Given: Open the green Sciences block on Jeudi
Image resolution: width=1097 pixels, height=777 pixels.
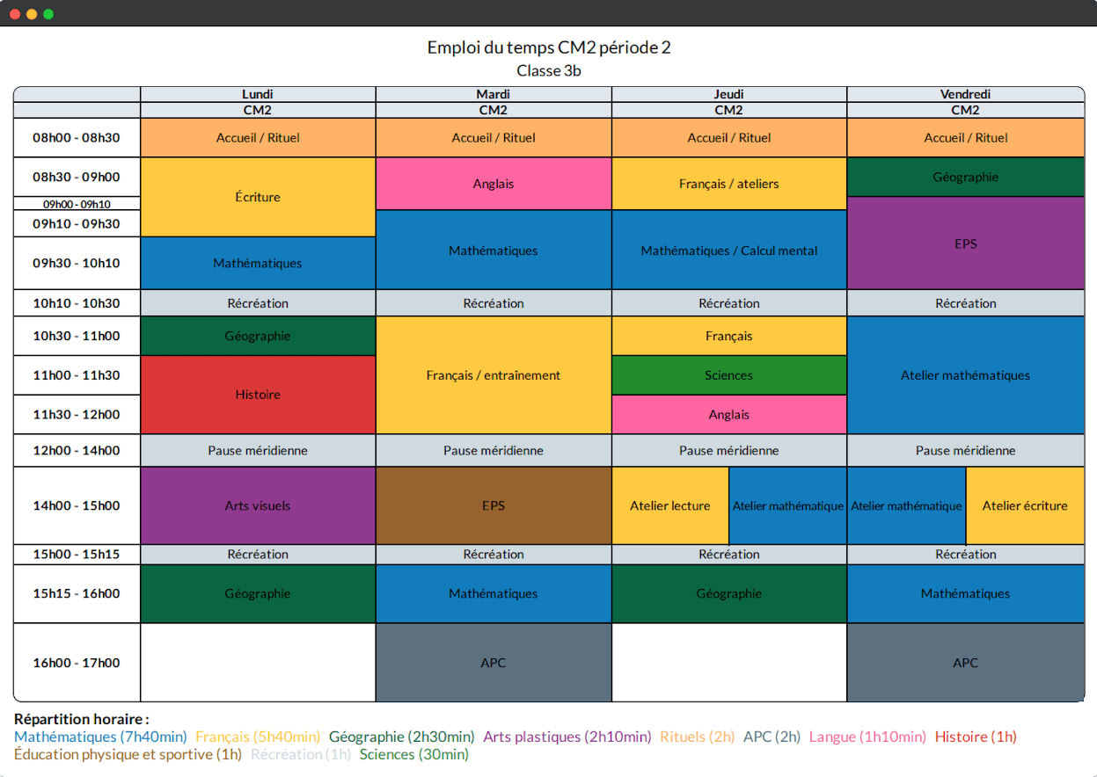Looking at the screenshot, I should tap(728, 375).
